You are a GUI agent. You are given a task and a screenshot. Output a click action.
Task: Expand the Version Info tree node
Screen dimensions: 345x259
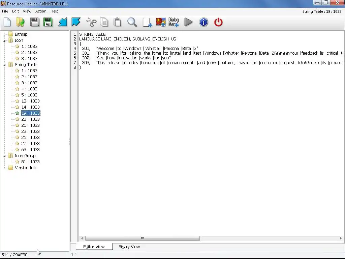4,168
